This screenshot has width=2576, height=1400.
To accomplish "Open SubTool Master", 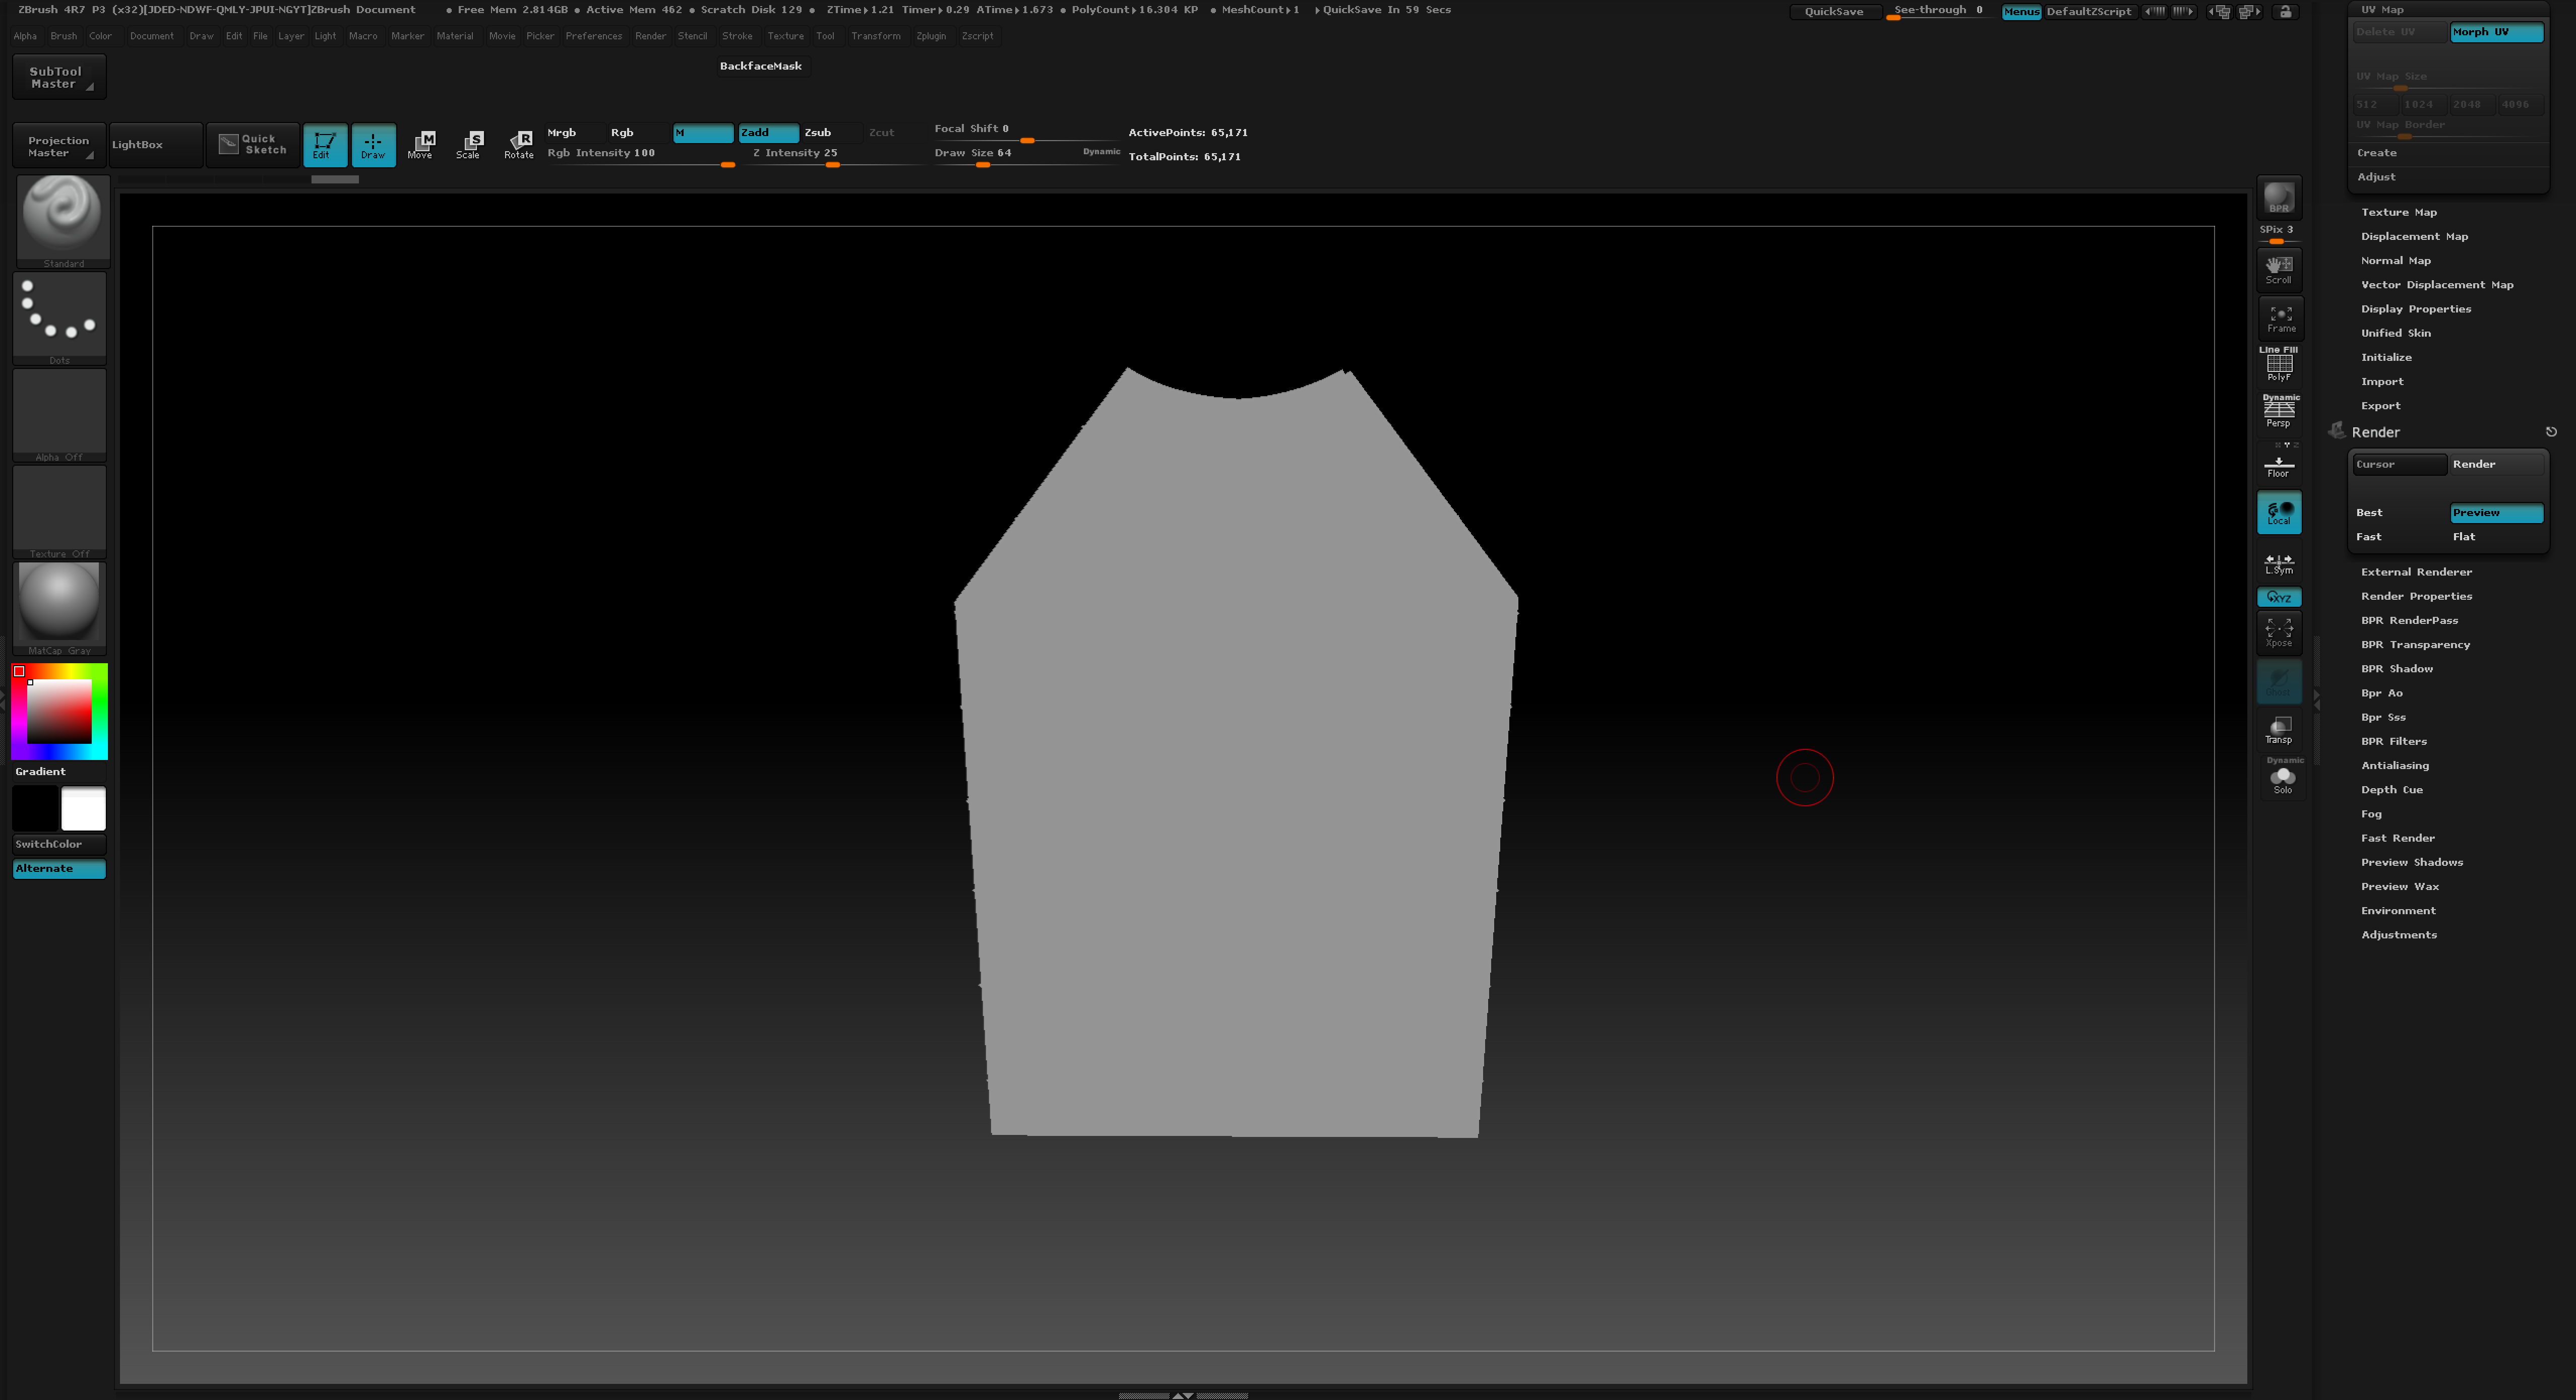I will pos(59,77).
